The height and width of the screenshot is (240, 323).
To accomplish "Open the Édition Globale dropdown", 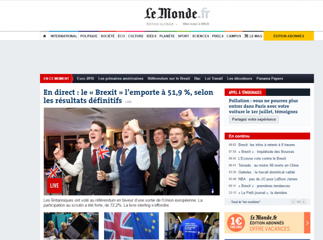I will click(161, 24).
